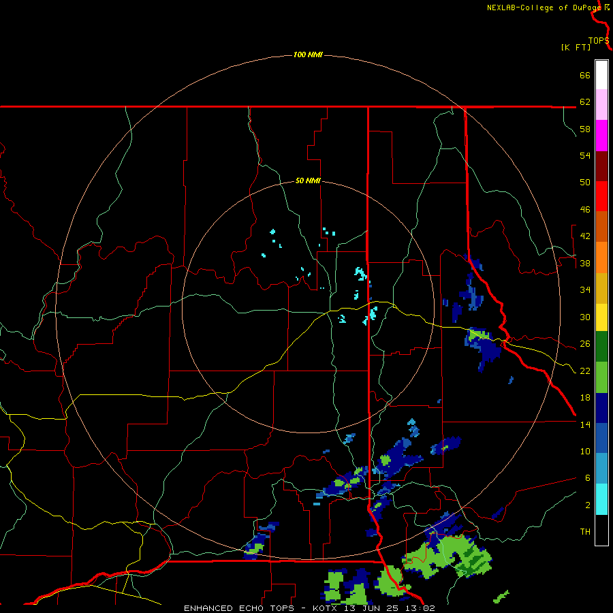
Task: Click the light pink legend swatch
Action: [x=601, y=105]
